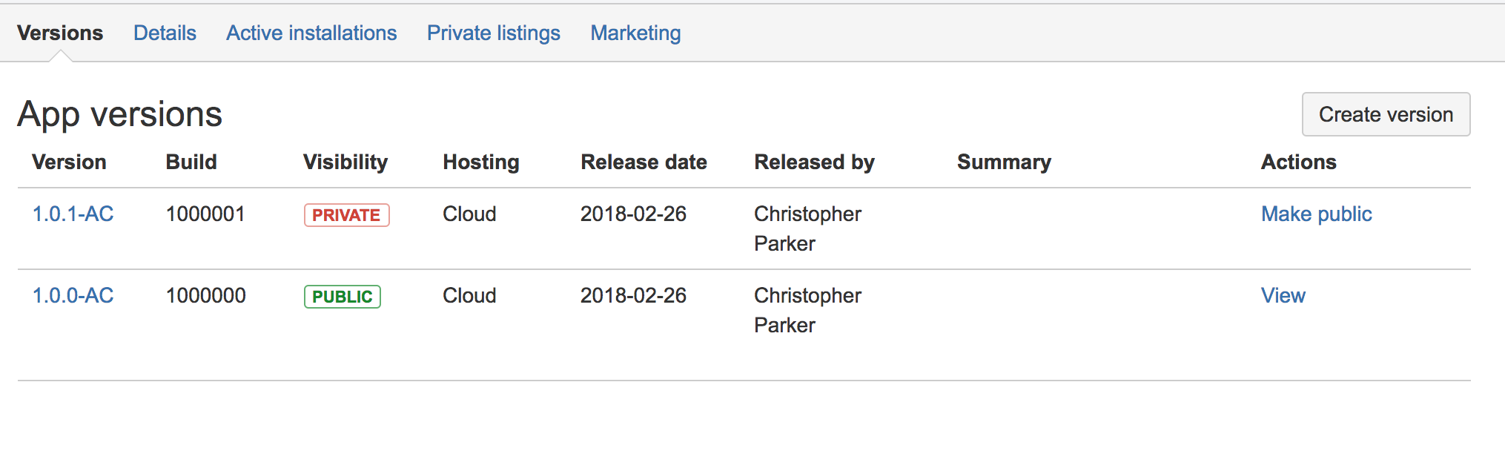Click the Version column header
The width and height of the screenshot is (1505, 451).
[69, 162]
